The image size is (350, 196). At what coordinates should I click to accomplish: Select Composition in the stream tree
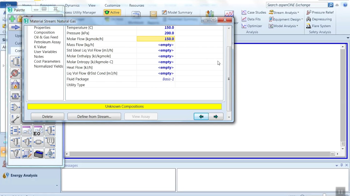(44, 32)
